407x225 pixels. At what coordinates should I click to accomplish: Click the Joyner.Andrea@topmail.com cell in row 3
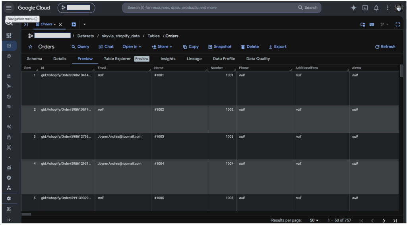(123, 146)
